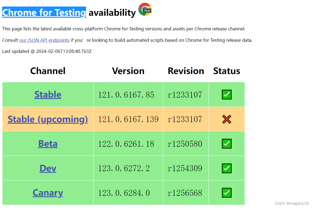This screenshot has height=208, width=313.
Task: Click the Stable row green checkmark icon
Action: [x=226, y=95]
